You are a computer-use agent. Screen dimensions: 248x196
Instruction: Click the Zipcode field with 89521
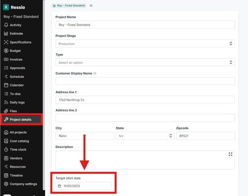[x=205, y=136]
